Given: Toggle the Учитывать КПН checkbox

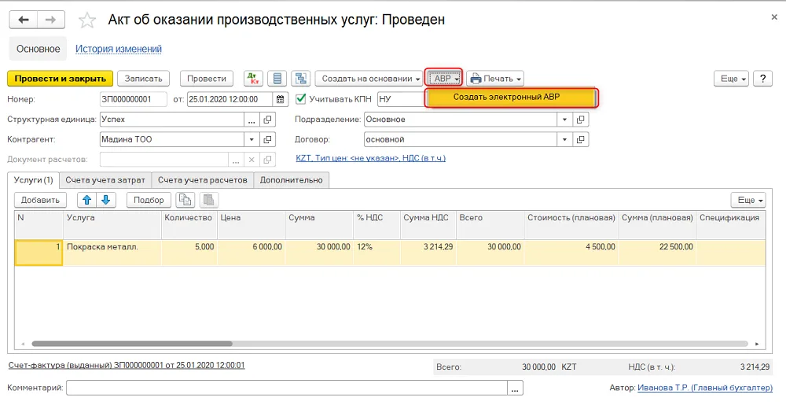Looking at the screenshot, I should [301, 99].
